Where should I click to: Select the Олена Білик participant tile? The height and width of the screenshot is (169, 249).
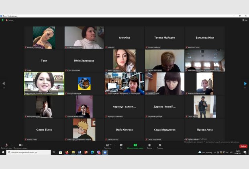click(x=44, y=130)
